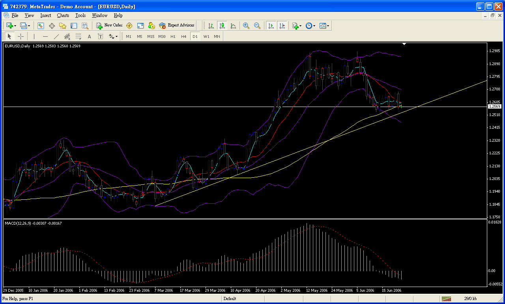Open the Market Watch window icon
This screenshot has width=505, height=304.
[41, 26]
